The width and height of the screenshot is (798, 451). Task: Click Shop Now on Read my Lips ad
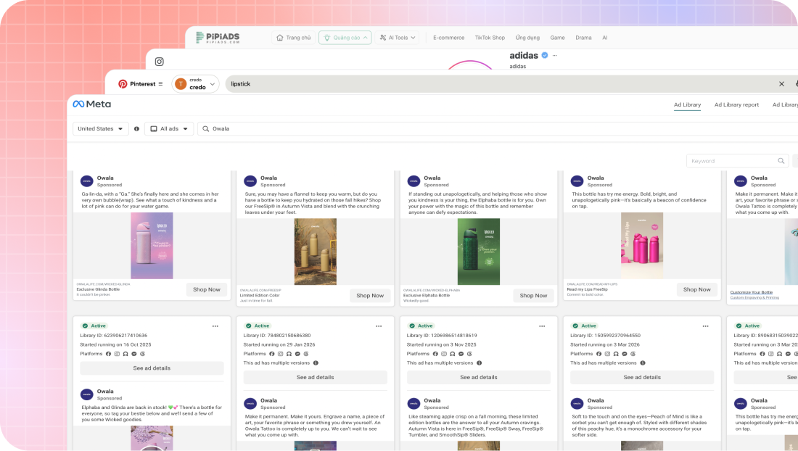(x=696, y=289)
